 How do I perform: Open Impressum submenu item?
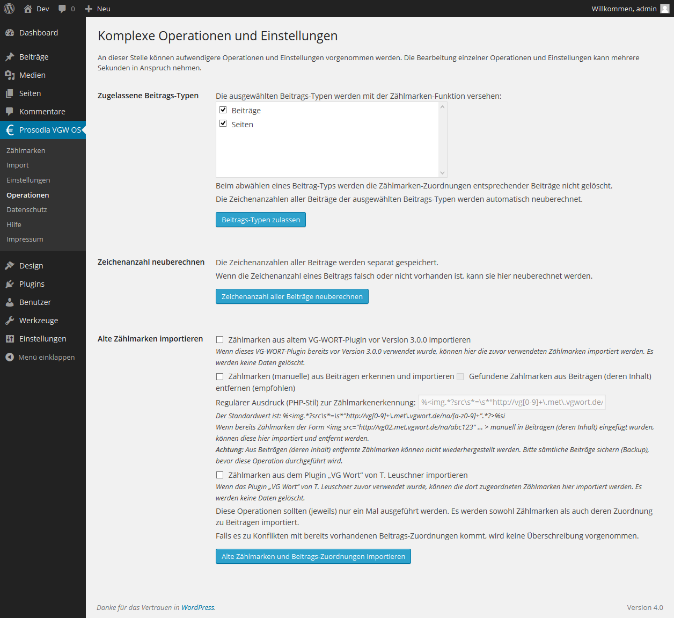tap(25, 239)
